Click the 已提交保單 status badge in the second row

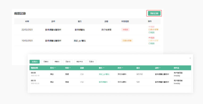pyautogui.click(x=127, y=41)
